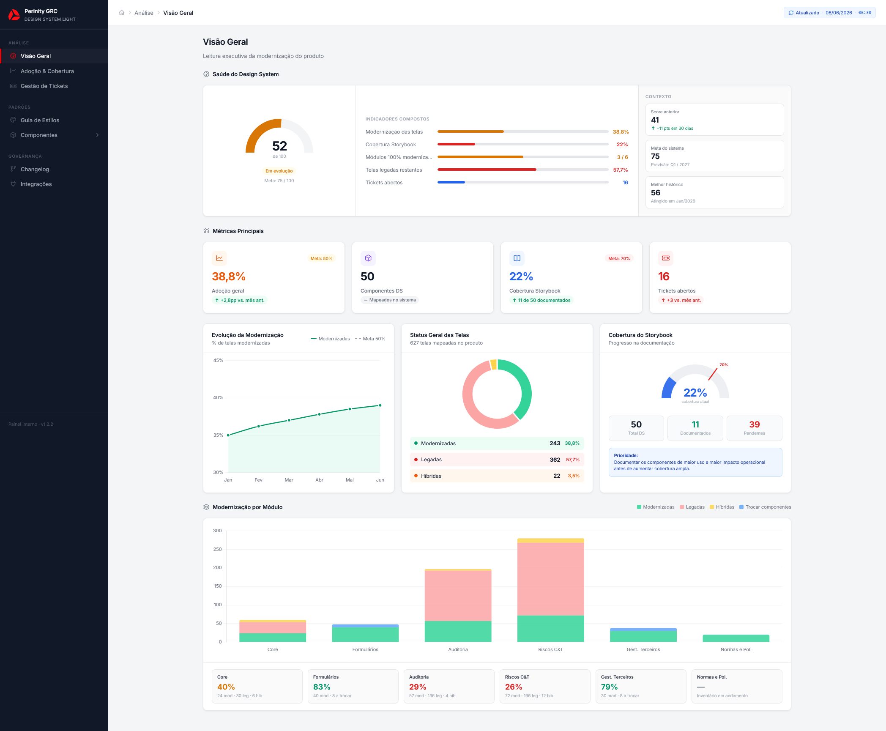Toggle Trocar componentes legend item
Image resolution: width=886 pixels, height=731 pixels.
point(765,507)
